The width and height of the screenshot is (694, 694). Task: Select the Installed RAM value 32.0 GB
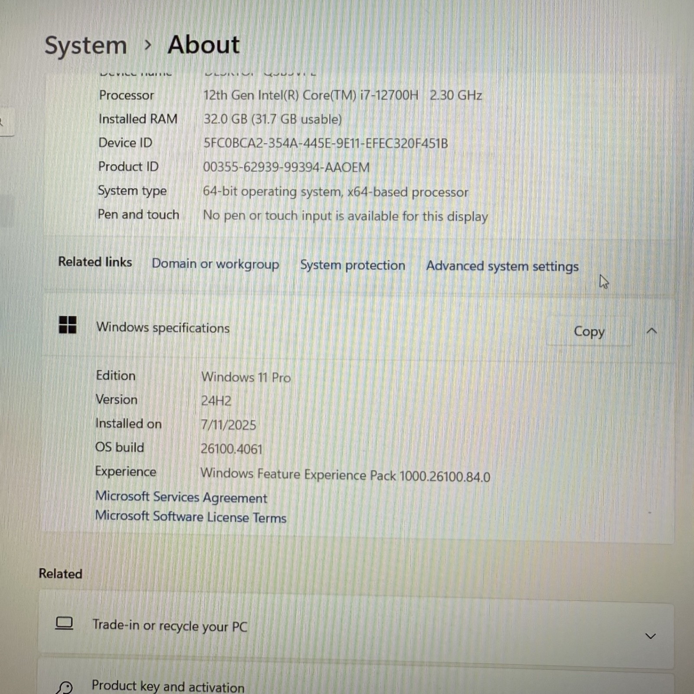click(x=273, y=119)
